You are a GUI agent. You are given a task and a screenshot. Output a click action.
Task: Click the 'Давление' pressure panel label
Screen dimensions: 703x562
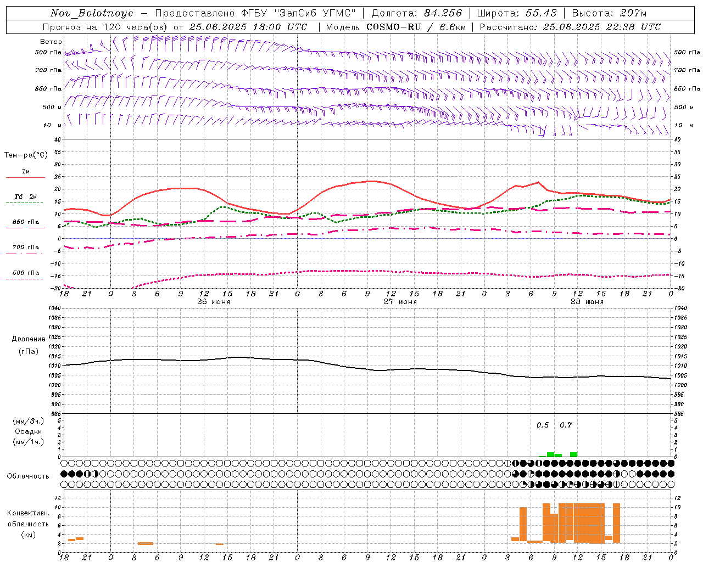click(29, 339)
